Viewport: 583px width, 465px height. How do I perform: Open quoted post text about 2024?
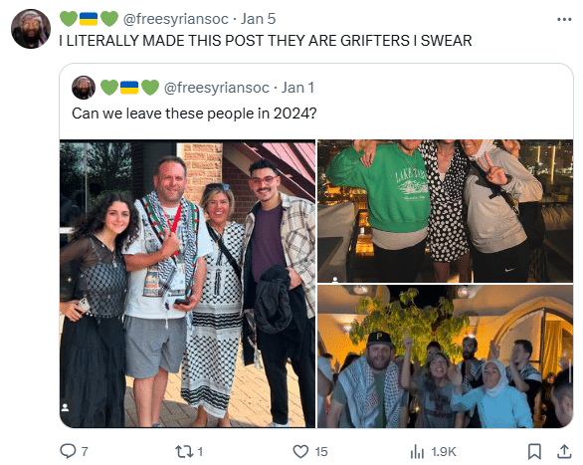(x=194, y=114)
